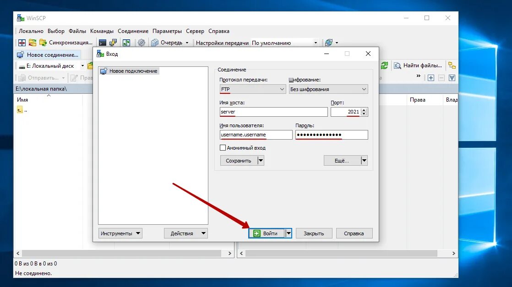Viewport: 512px width, 287px height.
Task: Click the minus unselect files icon
Action: click(x=441, y=78)
